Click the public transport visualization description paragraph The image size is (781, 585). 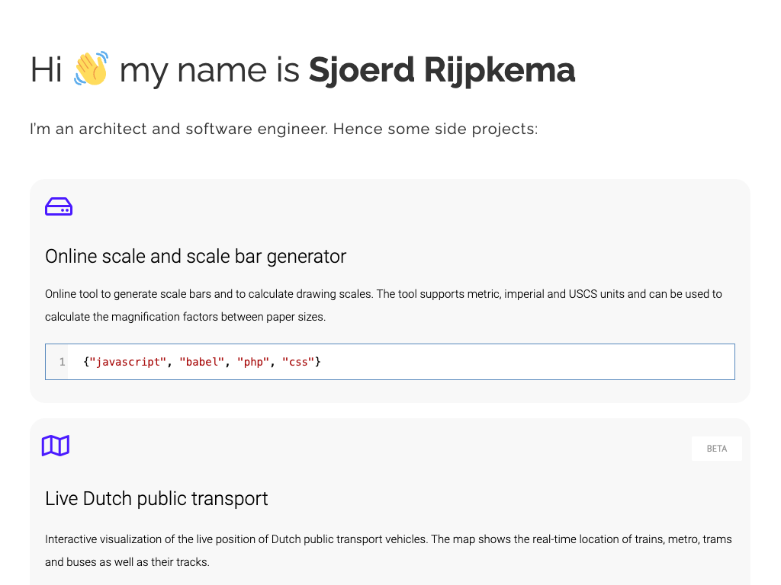point(387,551)
